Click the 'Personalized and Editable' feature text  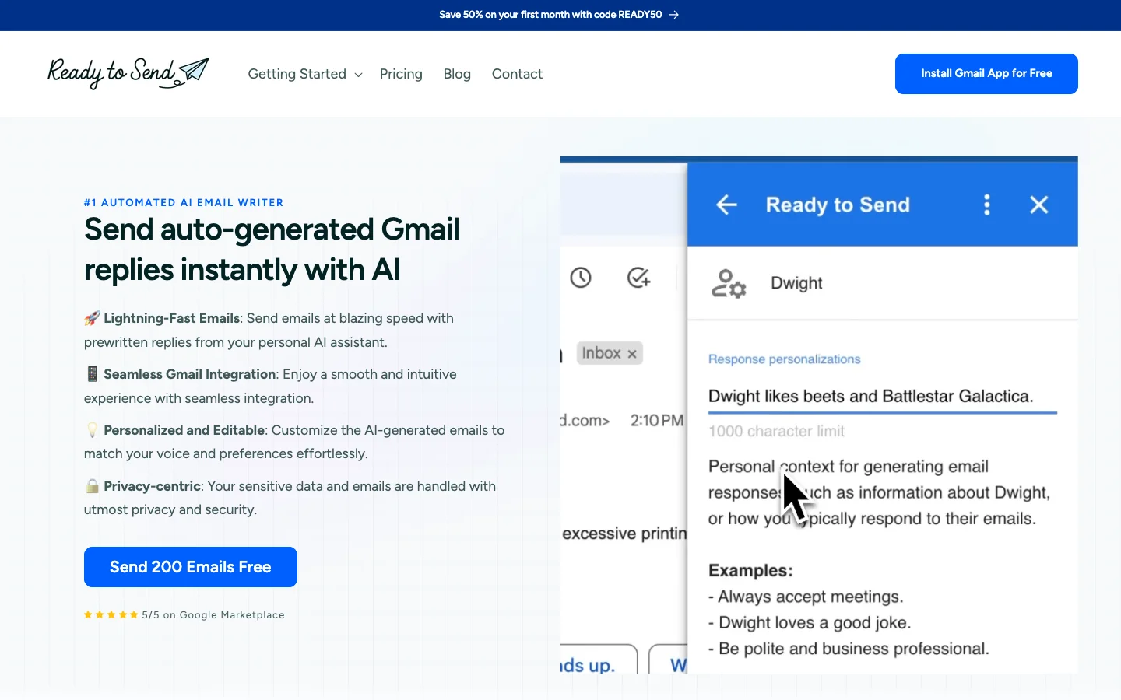184,430
